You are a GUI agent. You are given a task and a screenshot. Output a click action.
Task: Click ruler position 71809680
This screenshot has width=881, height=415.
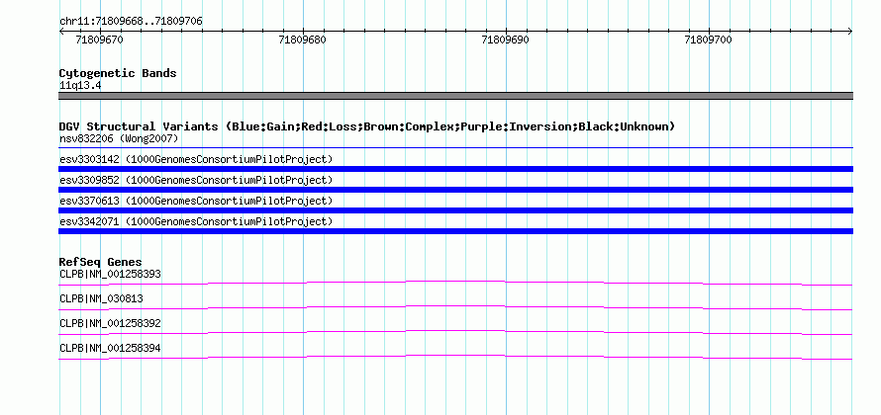(302, 40)
